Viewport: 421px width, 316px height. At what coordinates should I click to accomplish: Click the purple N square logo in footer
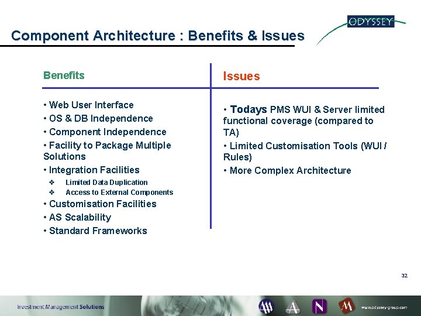[x=319, y=307]
